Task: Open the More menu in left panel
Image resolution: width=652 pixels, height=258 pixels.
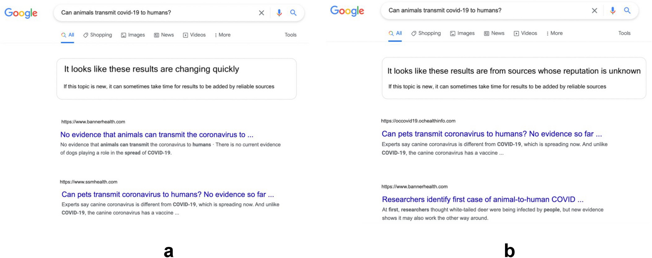Action: tap(223, 35)
